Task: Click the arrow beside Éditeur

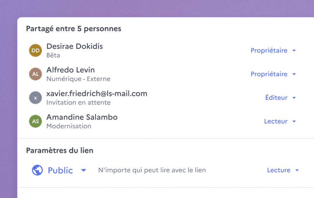Action: click(x=294, y=98)
